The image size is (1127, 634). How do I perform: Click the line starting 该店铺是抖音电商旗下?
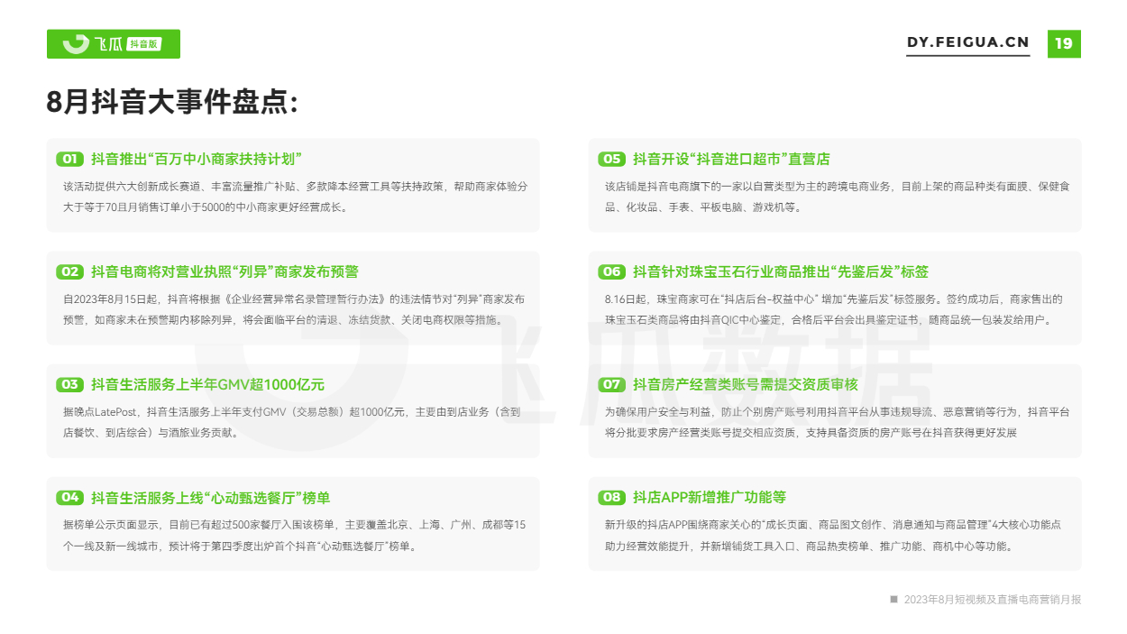click(838, 186)
